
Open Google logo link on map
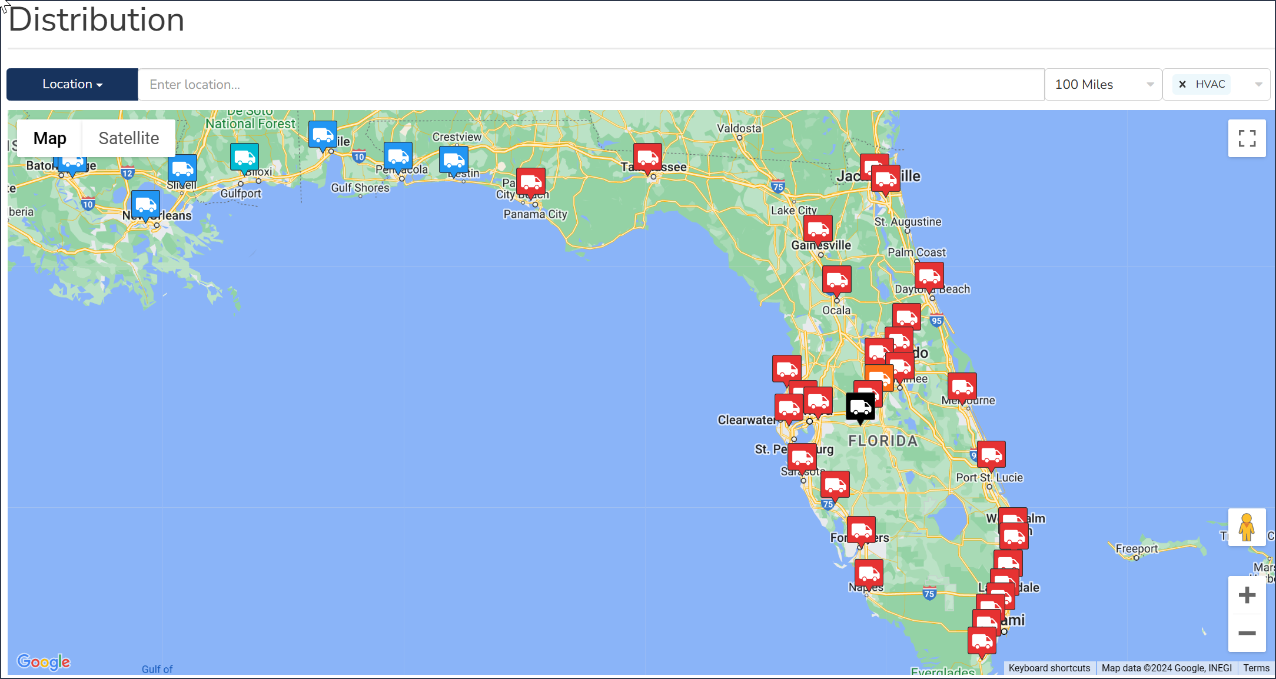click(44, 662)
